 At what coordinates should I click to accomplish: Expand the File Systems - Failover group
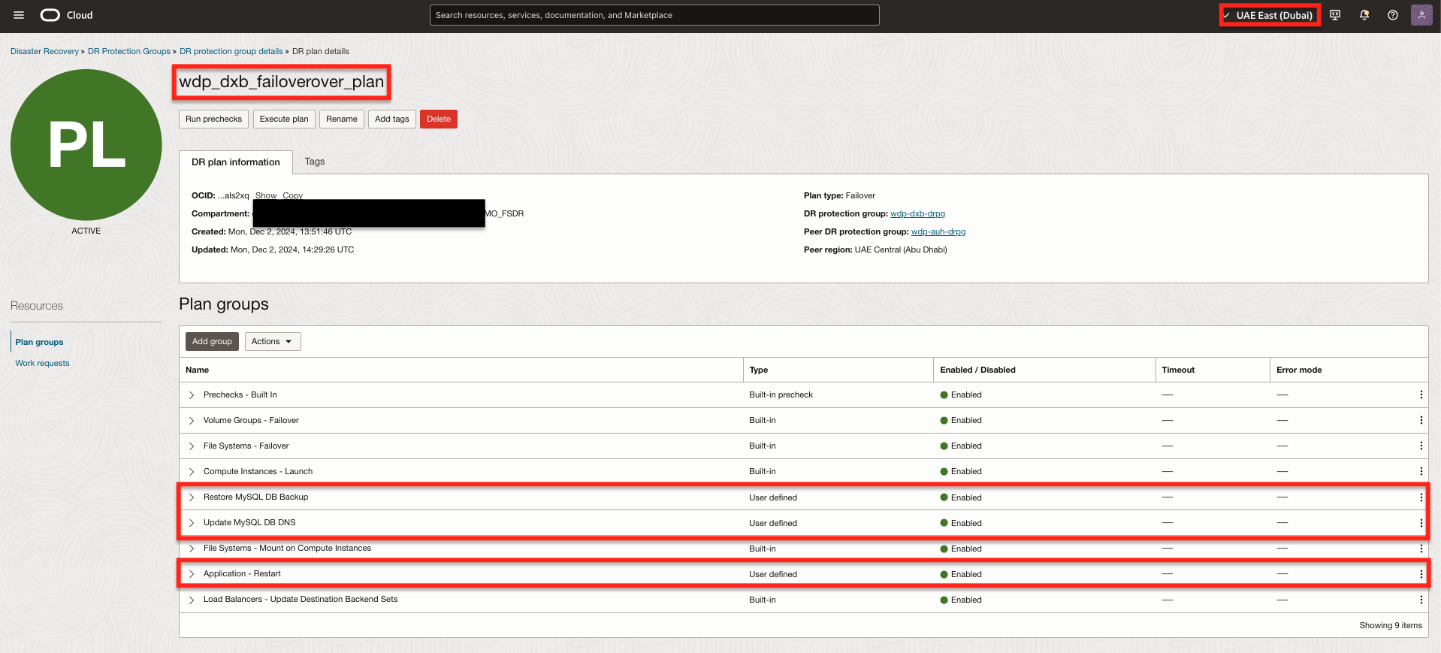coord(192,446)
